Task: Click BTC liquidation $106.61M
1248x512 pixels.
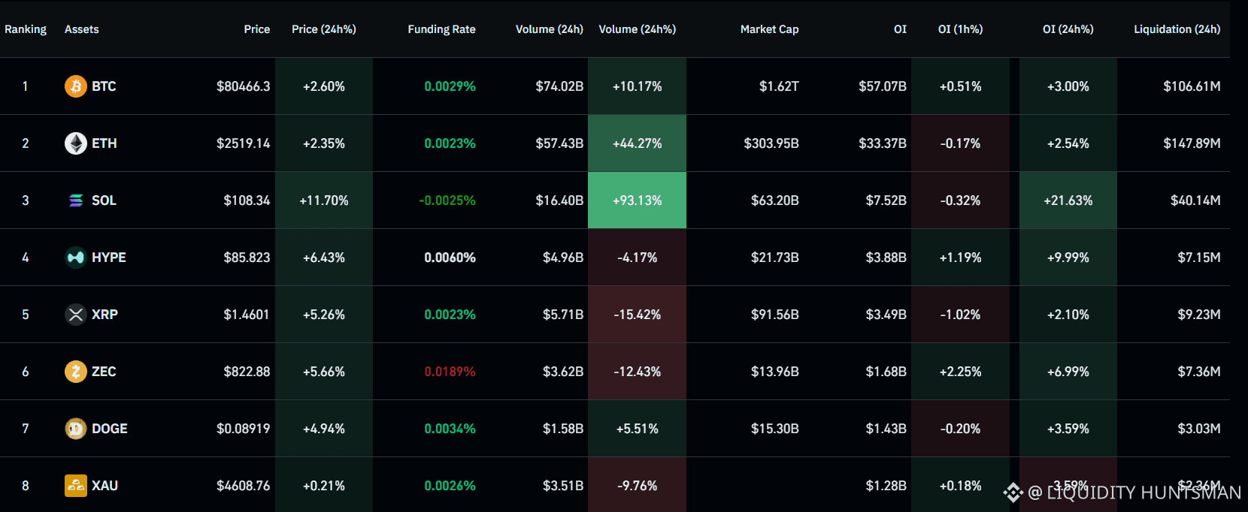Action: (1192, 86)
